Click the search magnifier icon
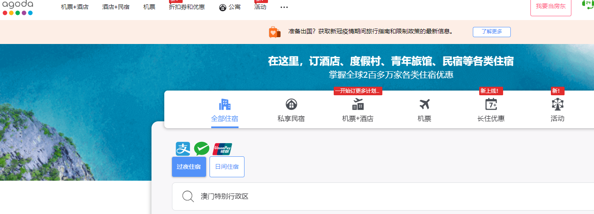The height and width of the screenshot is (214, 594). pos(188,196)
